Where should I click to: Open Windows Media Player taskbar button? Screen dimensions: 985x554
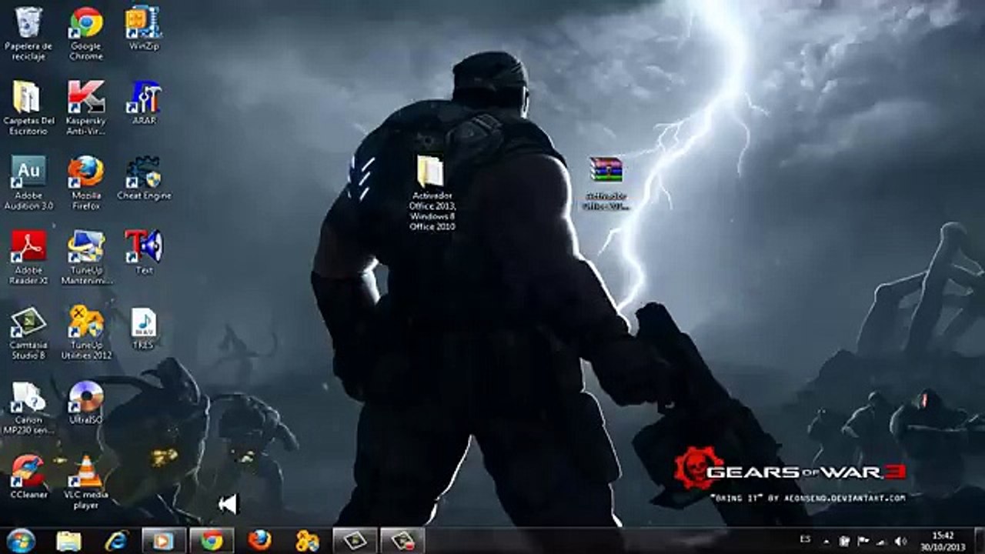tap(164, 540)
